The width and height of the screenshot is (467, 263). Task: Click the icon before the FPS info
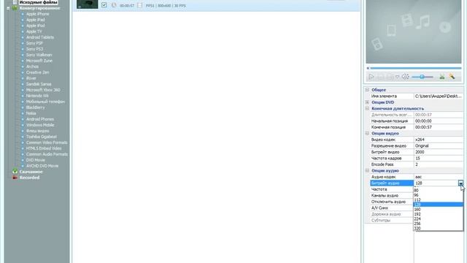coord(139,5)
